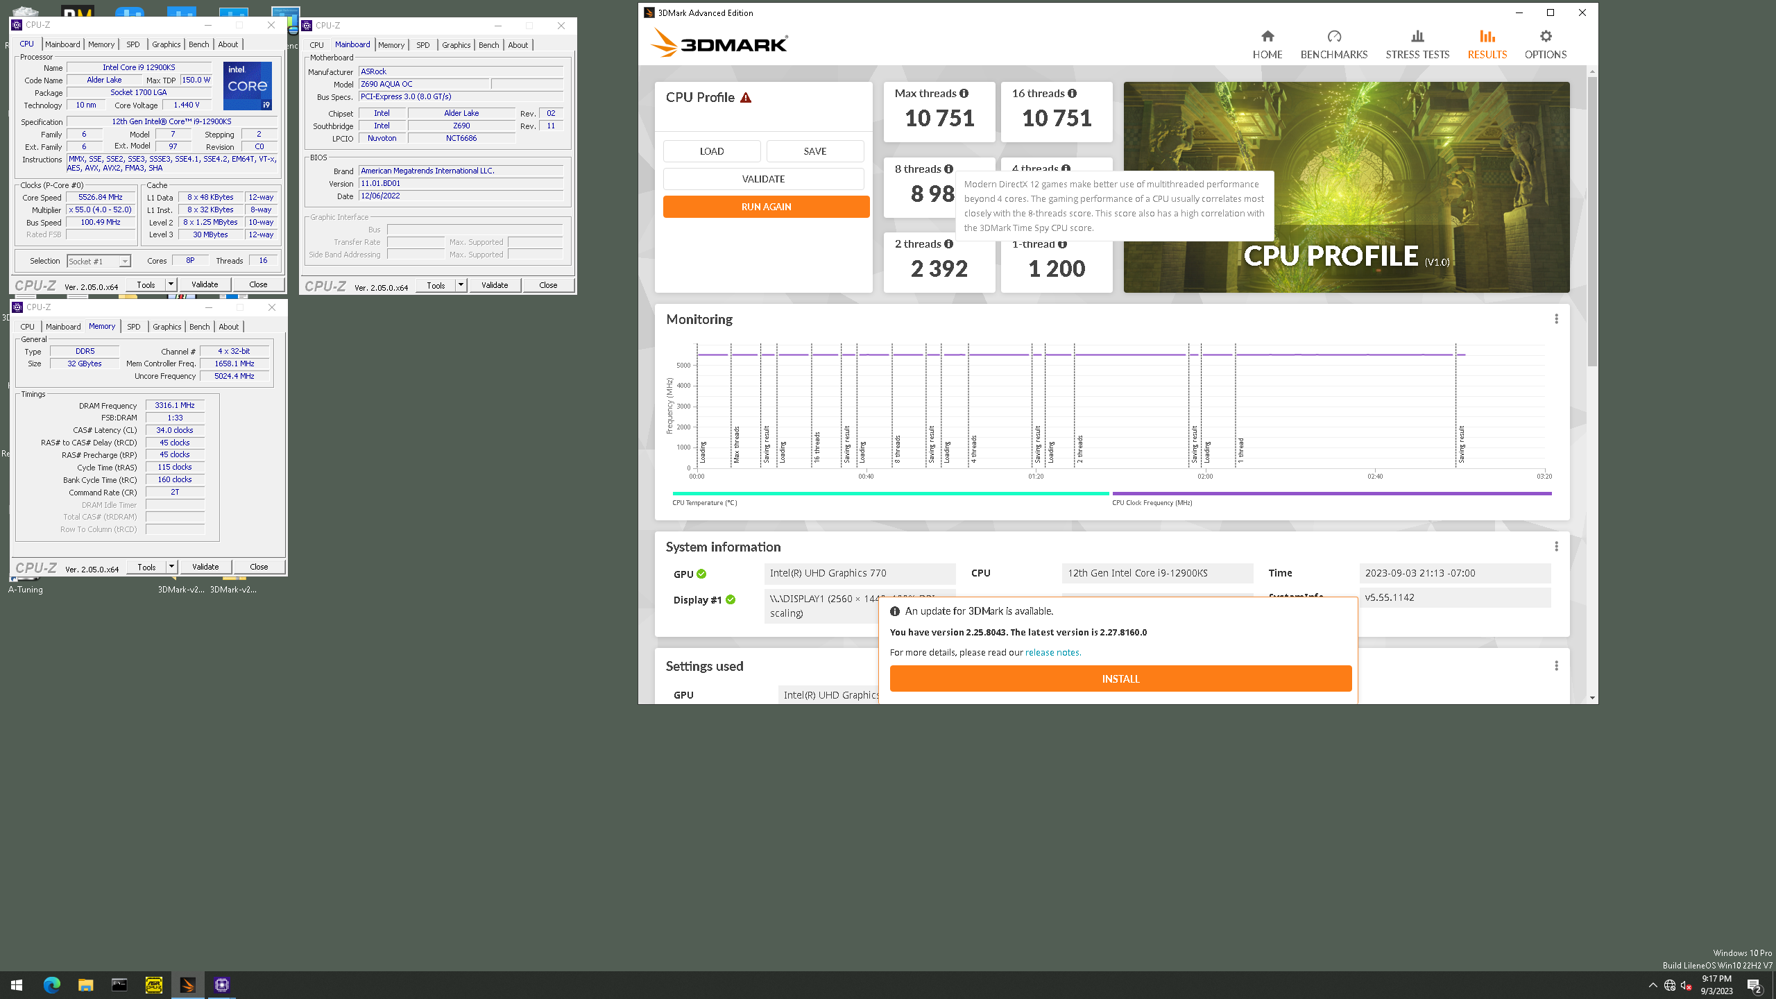Expand Tools dropdown arrow in CPU-Z Mainboard window

coord(461,285)
